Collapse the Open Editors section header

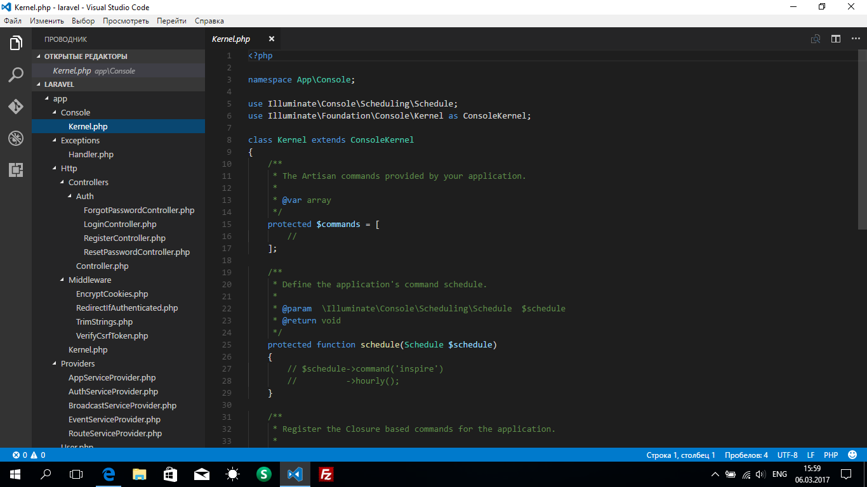point(85,56)
